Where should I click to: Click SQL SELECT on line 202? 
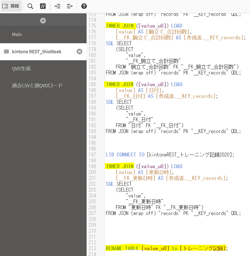coord(119,184)
